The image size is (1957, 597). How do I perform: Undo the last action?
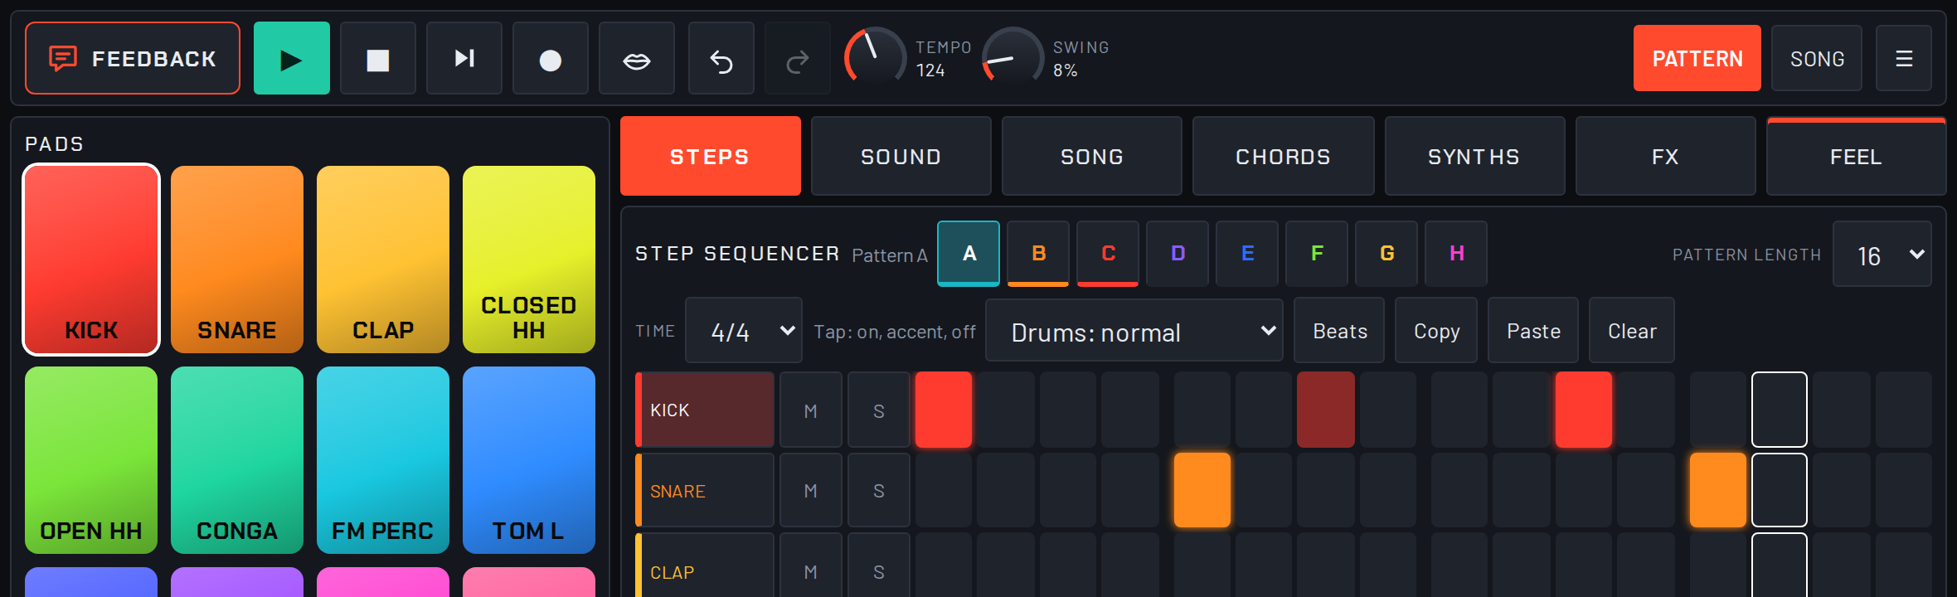tap(721, 59)
